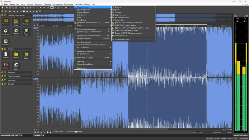Open Параметры... from the settings menu
Screen dimensions: 249x140
[x=82, y=68]
